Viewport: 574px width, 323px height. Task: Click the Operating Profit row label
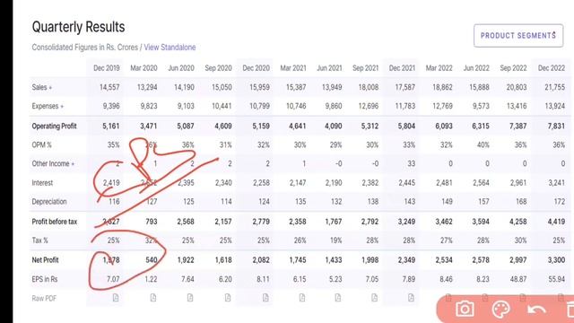[x=54, y=127]
